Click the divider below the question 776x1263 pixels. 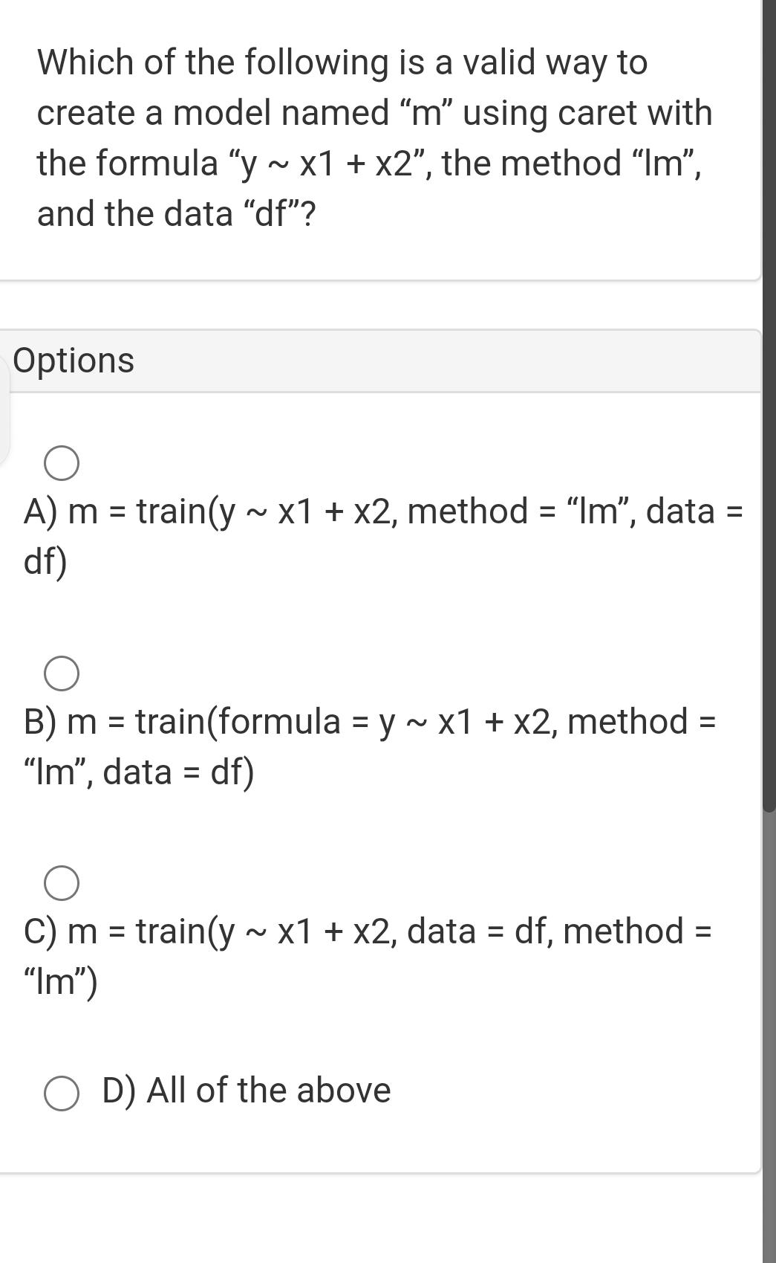click(371, 280)
